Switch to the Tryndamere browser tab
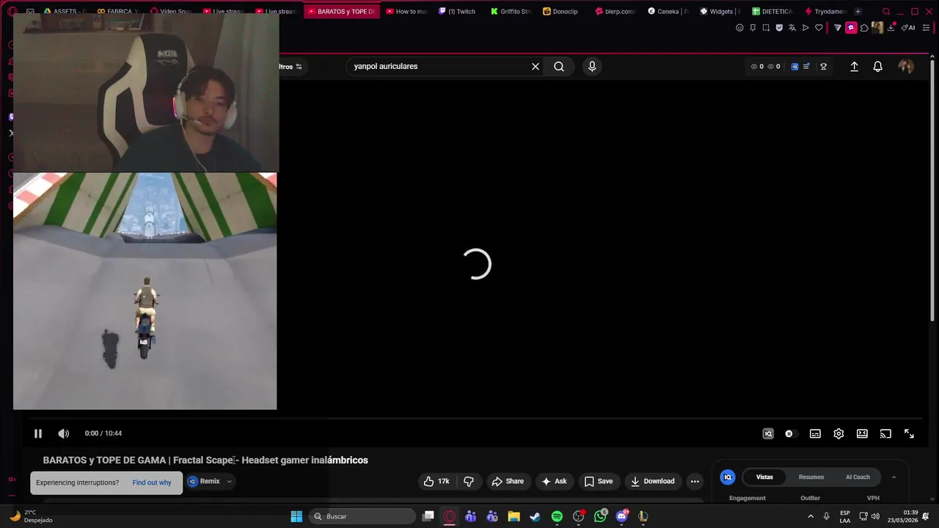This screenshot has width=939, height=528. 825,12
